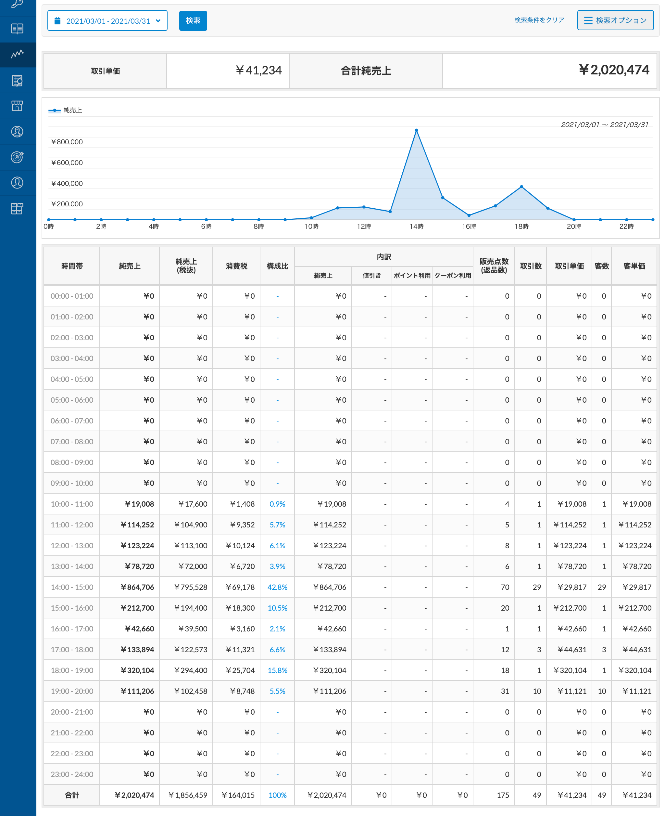Click the 検索条件をクリア link
Viewport: 665px width, 816px height.
[539, 20]
